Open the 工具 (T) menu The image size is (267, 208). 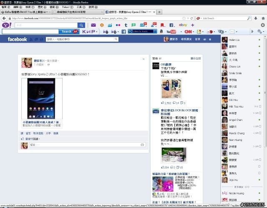click(81, 7)
